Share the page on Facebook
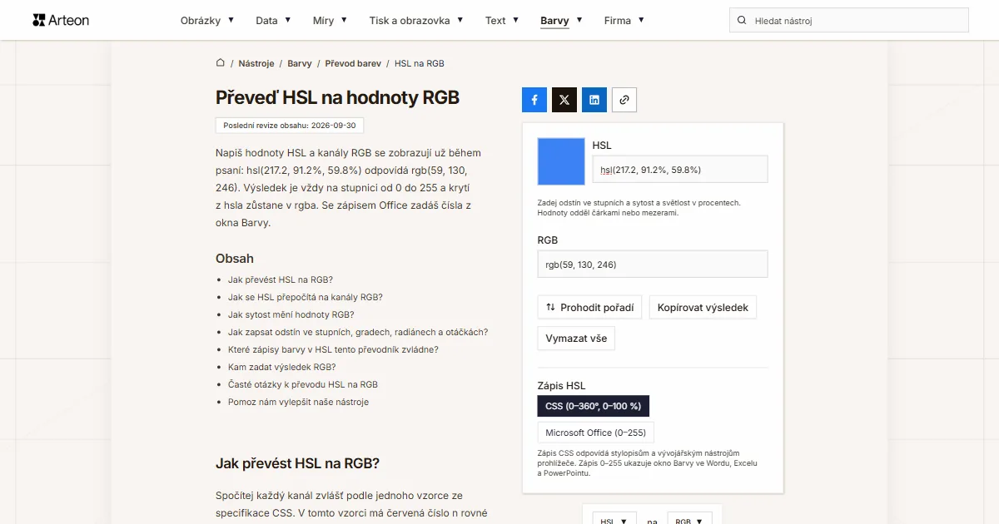The width and height of the screenshot is (999, 524). tap(534, 100)
